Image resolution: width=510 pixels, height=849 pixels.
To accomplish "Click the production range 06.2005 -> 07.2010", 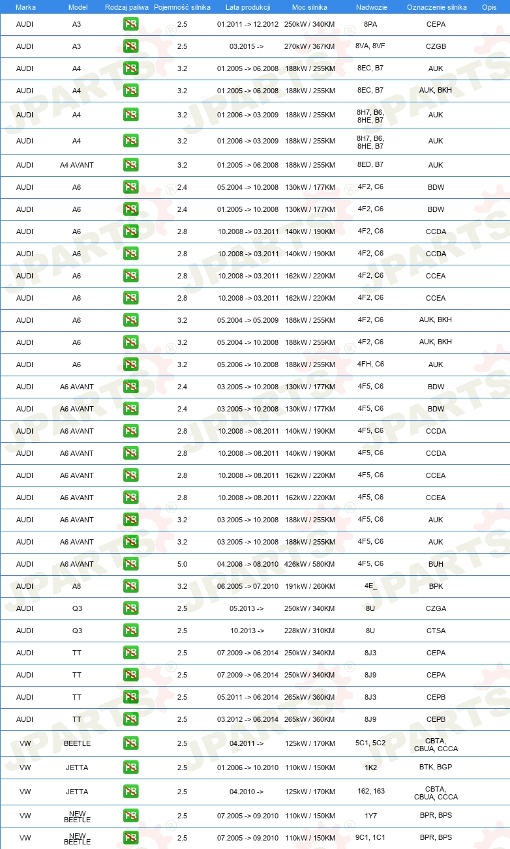I will click(248, 586).
